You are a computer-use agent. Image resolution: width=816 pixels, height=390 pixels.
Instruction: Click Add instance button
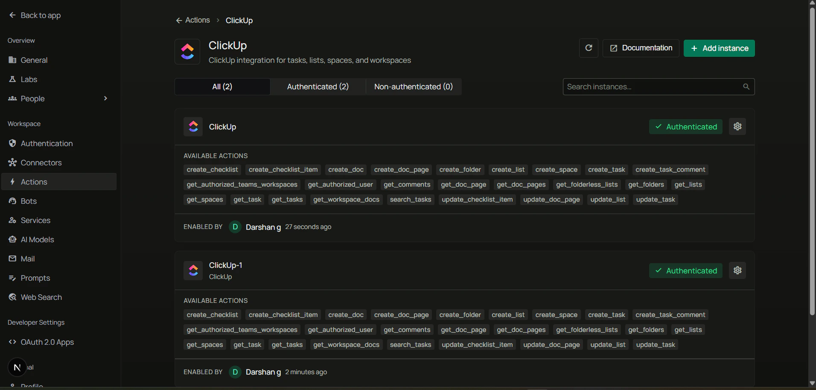[x=719, y=48]
